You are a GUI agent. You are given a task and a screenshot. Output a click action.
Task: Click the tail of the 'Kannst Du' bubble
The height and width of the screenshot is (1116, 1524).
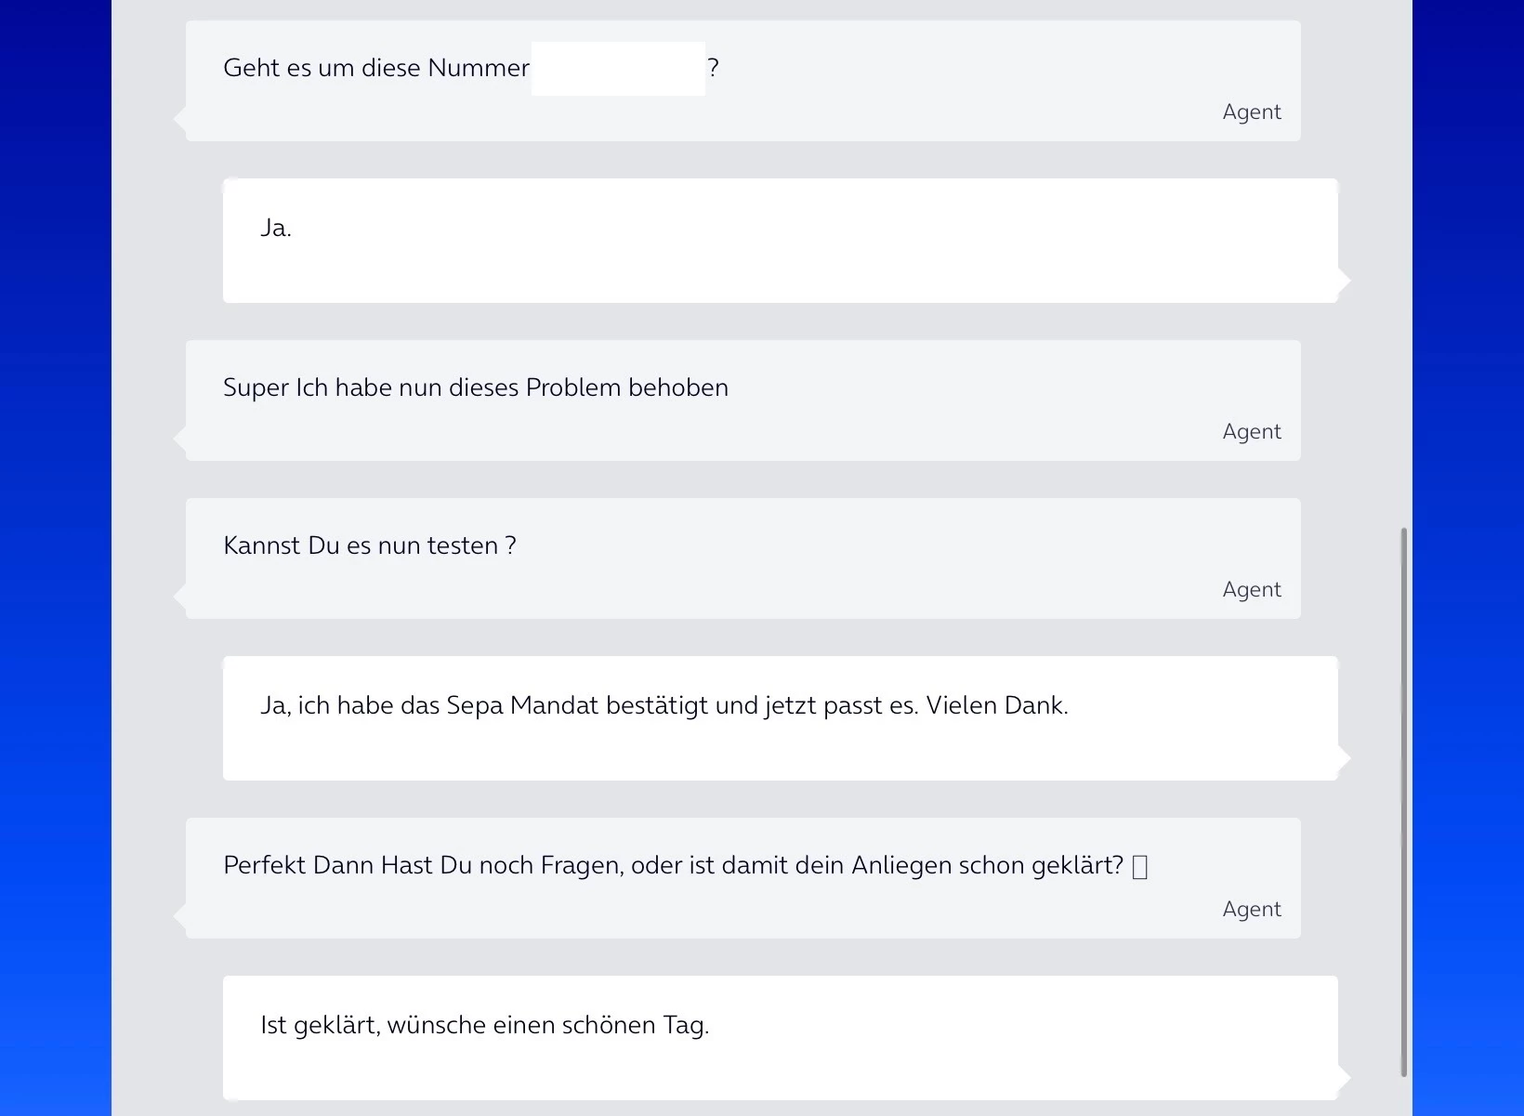click(180, 597)
